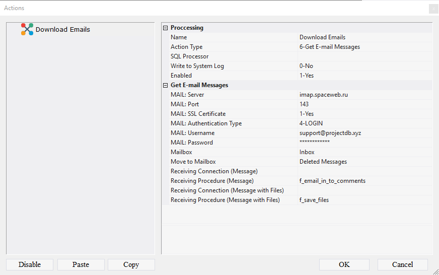Toggle the Enabled value 1-Yes

click(364, 76)
